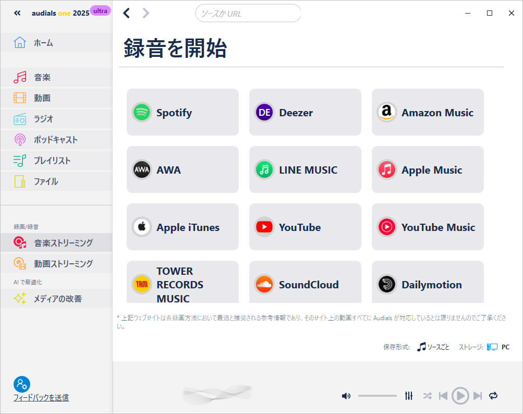Skip to the previous track
The height and width of the screenshot is (414, 523).
tap(443, 396)
